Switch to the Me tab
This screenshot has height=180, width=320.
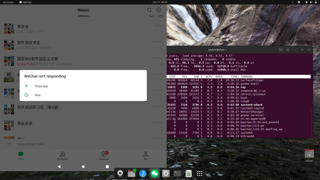pyautogui.click(x=146, y=156)
